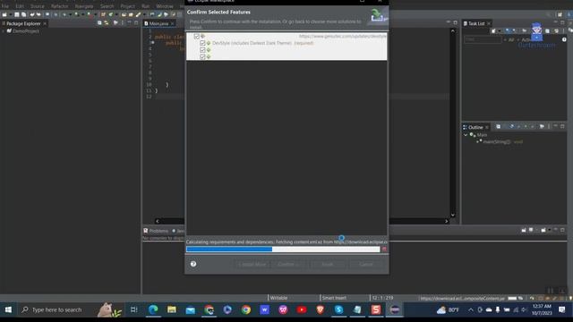The width and height of the screenshot is (573, 322).
Task: Minimize the Package Explorer view
Action: pos(129,23)
